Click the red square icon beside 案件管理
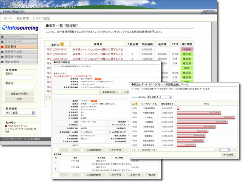 pyautogui.click(x=3, y=46)
